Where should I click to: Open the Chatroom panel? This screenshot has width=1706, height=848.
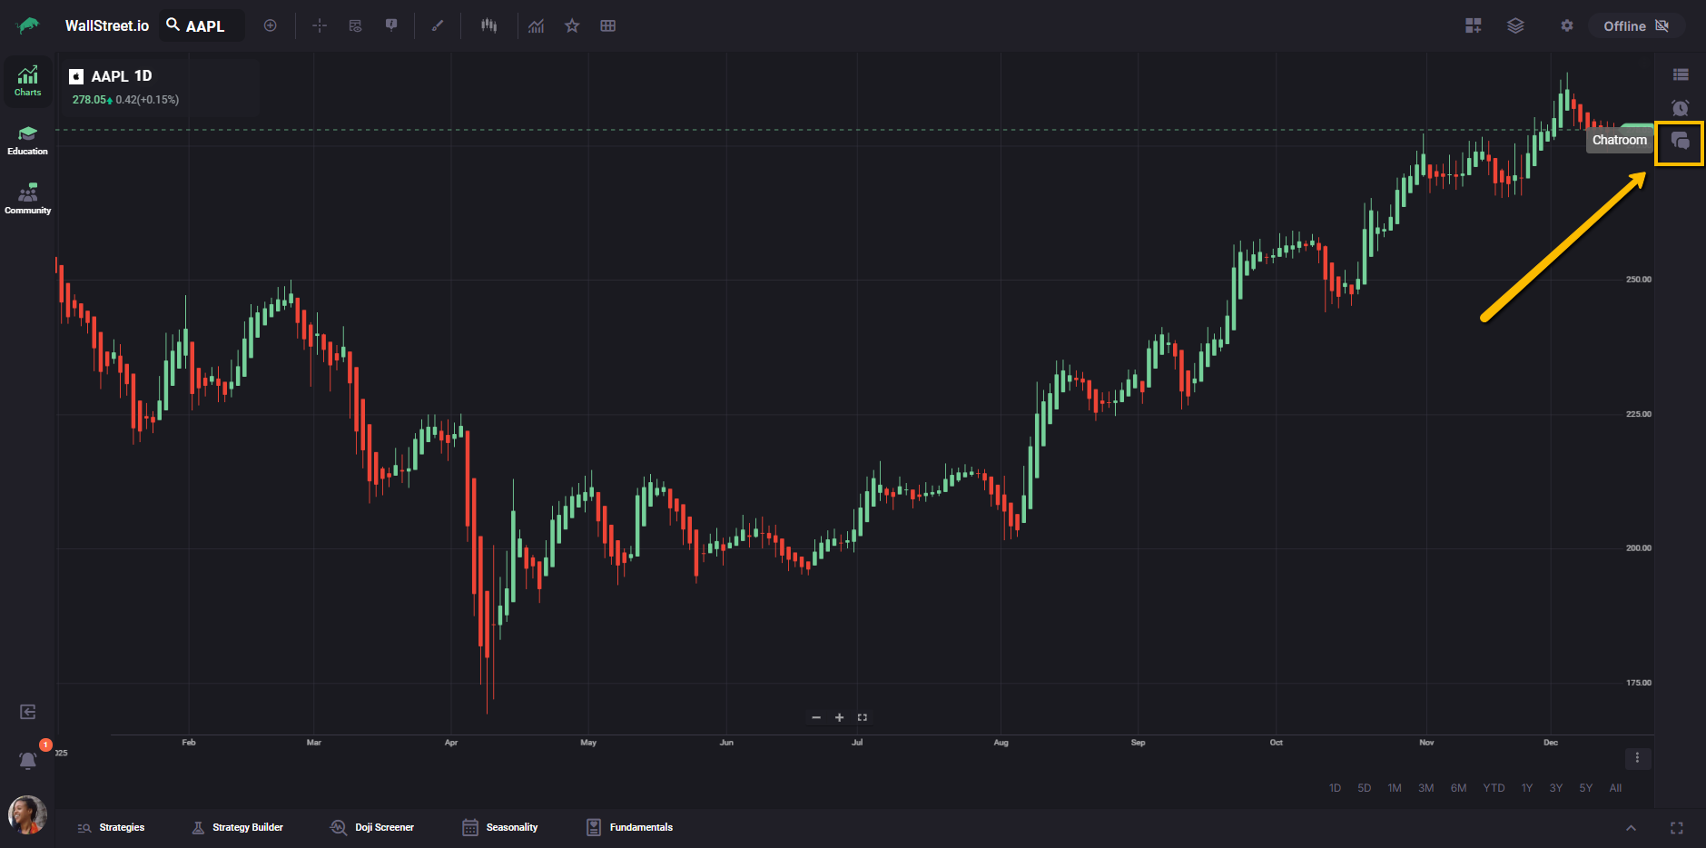(x=1680, y=142)
